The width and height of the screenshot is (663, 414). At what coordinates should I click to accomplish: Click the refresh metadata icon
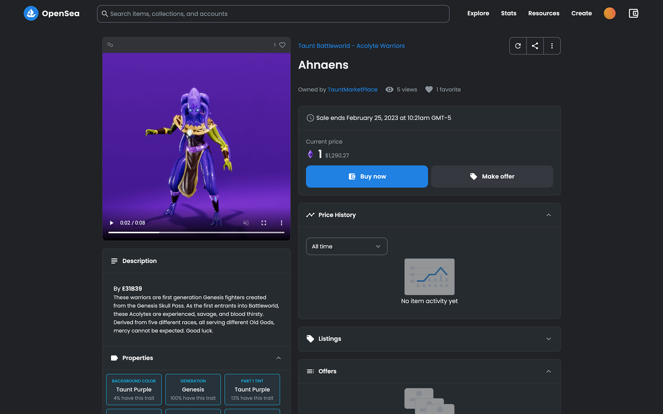point(518,46)
